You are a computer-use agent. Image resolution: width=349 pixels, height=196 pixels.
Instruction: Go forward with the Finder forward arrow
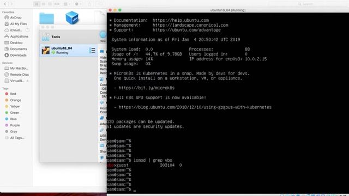(11, 4)
